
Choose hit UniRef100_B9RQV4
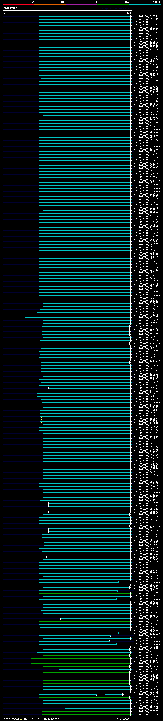(x=146, y=67)
